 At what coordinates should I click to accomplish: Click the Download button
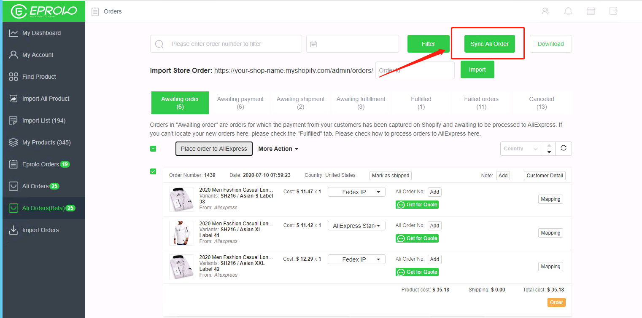[551, 44]
